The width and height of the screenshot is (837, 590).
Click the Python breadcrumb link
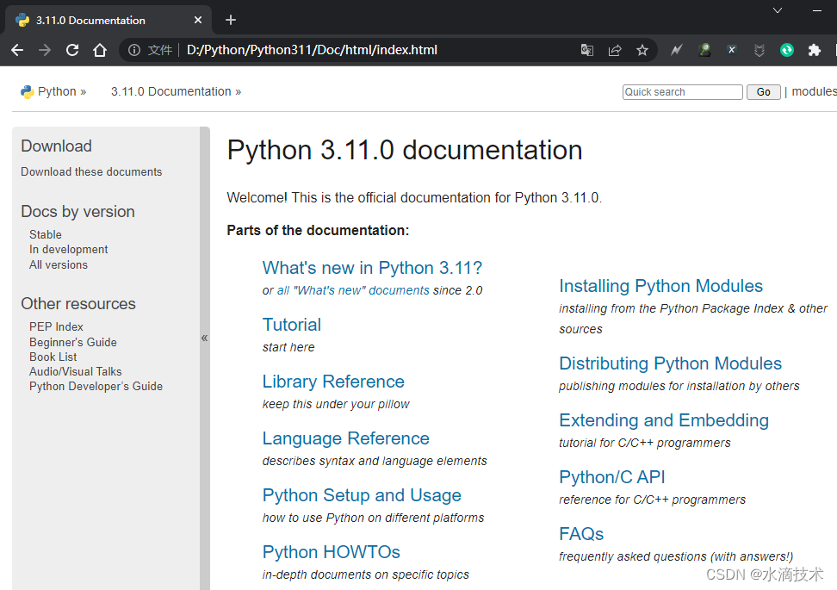pos(57,91)
